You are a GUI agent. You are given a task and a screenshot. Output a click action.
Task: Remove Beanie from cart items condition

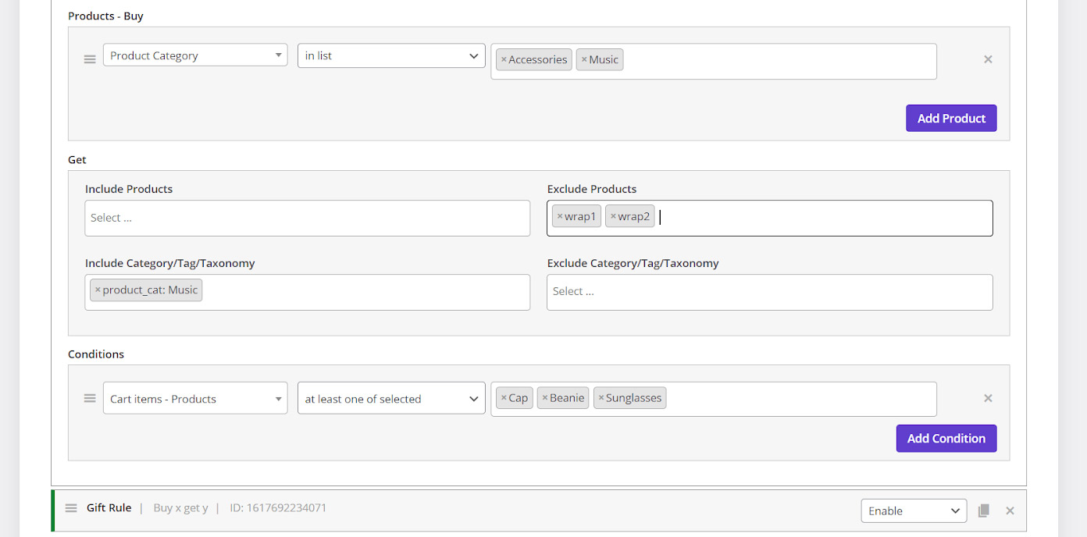coord(545,398)
